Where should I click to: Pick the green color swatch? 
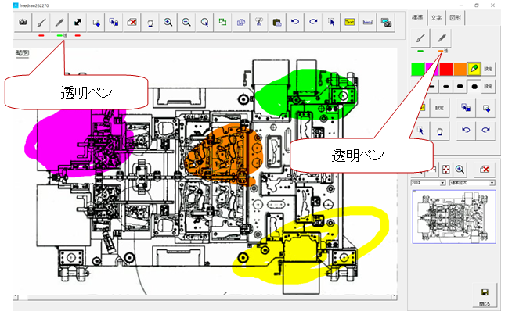pyautogui.click(x=419, y=69)
